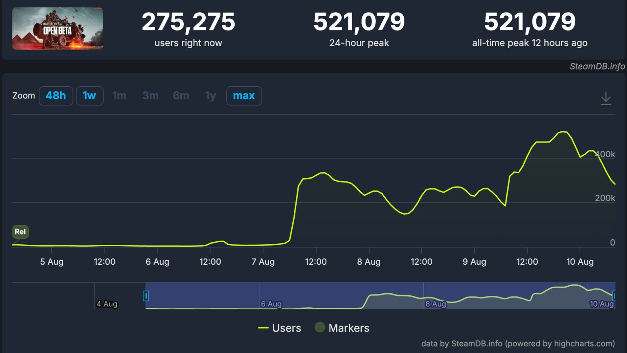Toggle the Users series in legend
Viewport: 627px width, 353px height.
[280, 328]
